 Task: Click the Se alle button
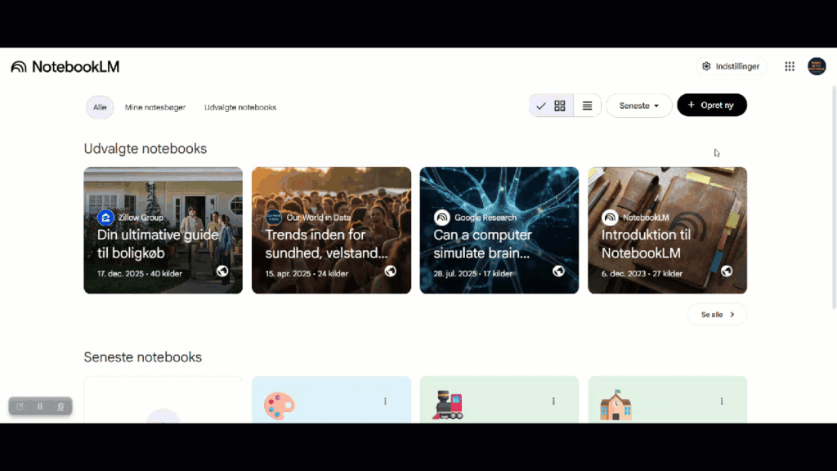pos(717,315)
